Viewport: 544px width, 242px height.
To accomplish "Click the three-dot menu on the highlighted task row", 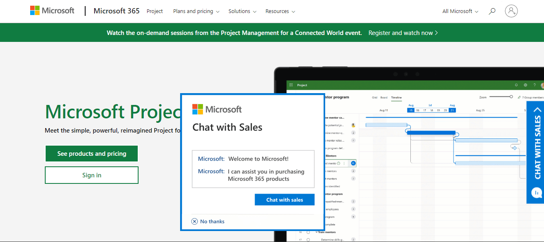I will (x=344, y=163).
